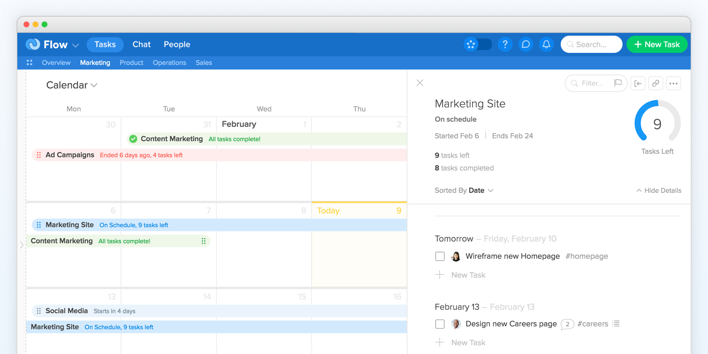The image size is (708, 354).
Task: Open the Chat tab
Action: coord(141,44)
